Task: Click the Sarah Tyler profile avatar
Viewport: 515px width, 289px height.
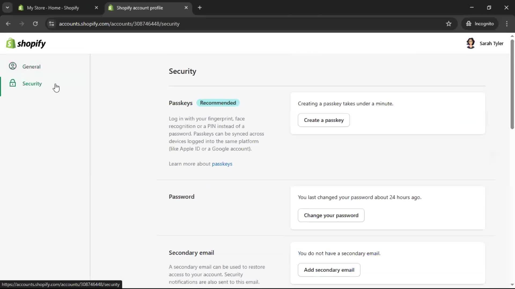Action: click(471, 43)
